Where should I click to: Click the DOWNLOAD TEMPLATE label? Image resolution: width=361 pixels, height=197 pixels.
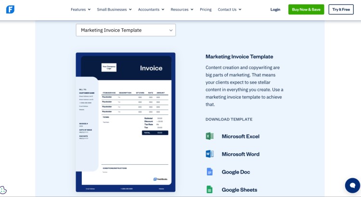(x=229, y=119)
